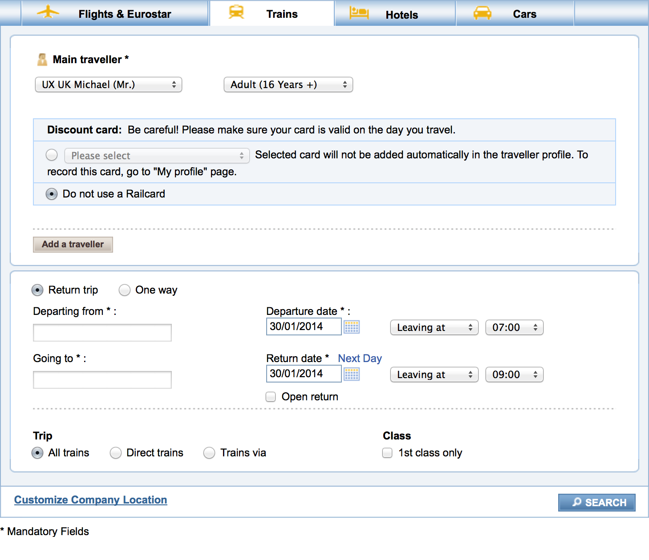Click the hotel bed icon

coord(359,13)
